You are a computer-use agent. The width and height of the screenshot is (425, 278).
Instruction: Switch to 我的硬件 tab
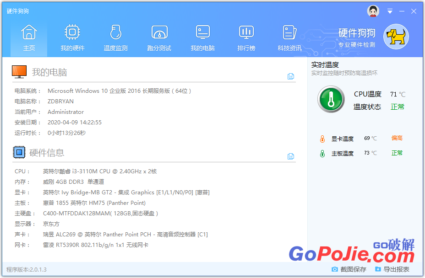[72, 38]
